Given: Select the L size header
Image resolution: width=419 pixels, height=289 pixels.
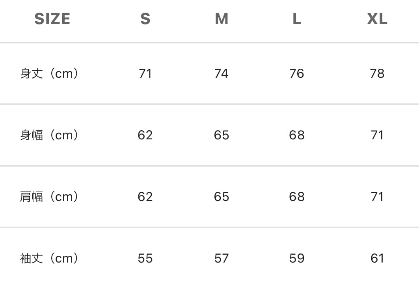Looking at the screenshot, I should coord(297,19).
